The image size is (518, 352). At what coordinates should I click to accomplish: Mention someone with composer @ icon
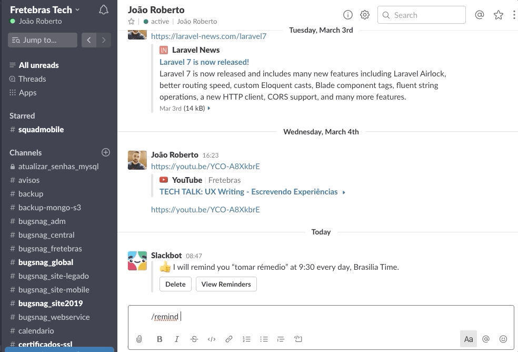pyautogui.click(x=485, y=339)
